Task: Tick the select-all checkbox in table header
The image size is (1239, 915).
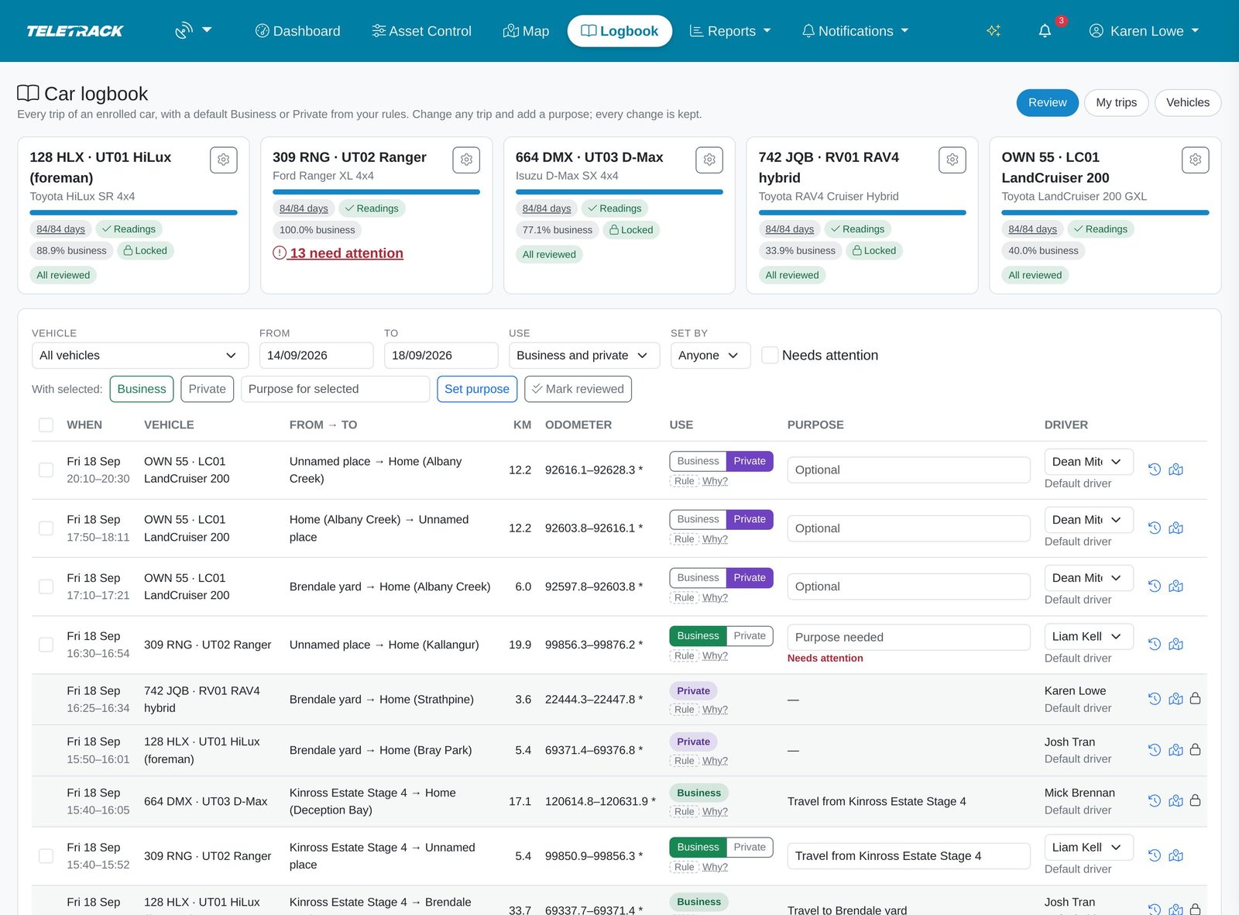Action: (46, 425)
